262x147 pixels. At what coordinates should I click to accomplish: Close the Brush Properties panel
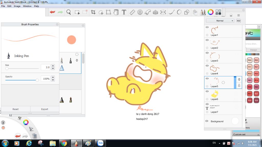point(57,24)
